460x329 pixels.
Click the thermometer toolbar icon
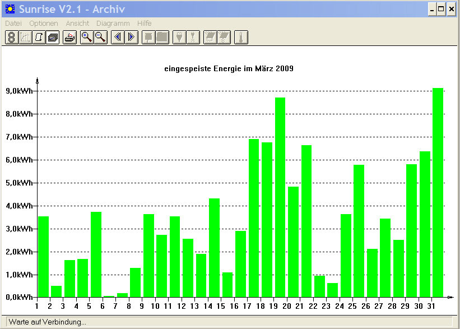(241, 38)
